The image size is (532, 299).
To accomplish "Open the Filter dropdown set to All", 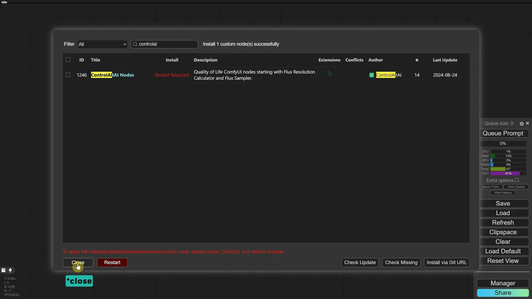I will coord(102,44).
